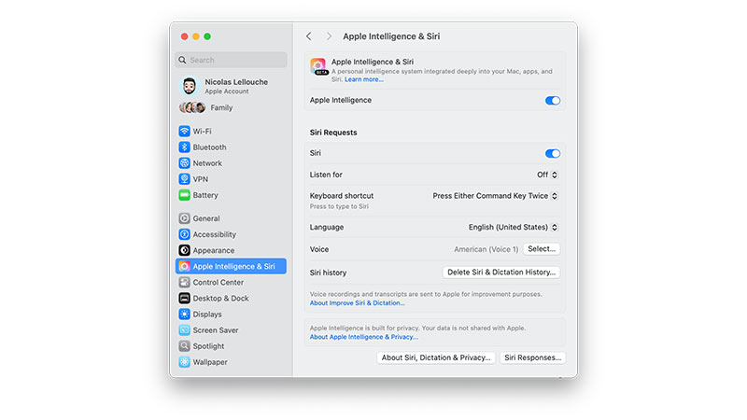Select Control Center in the sidebar
The width and height of the screenshot is (747, 420).
point(231,282)
